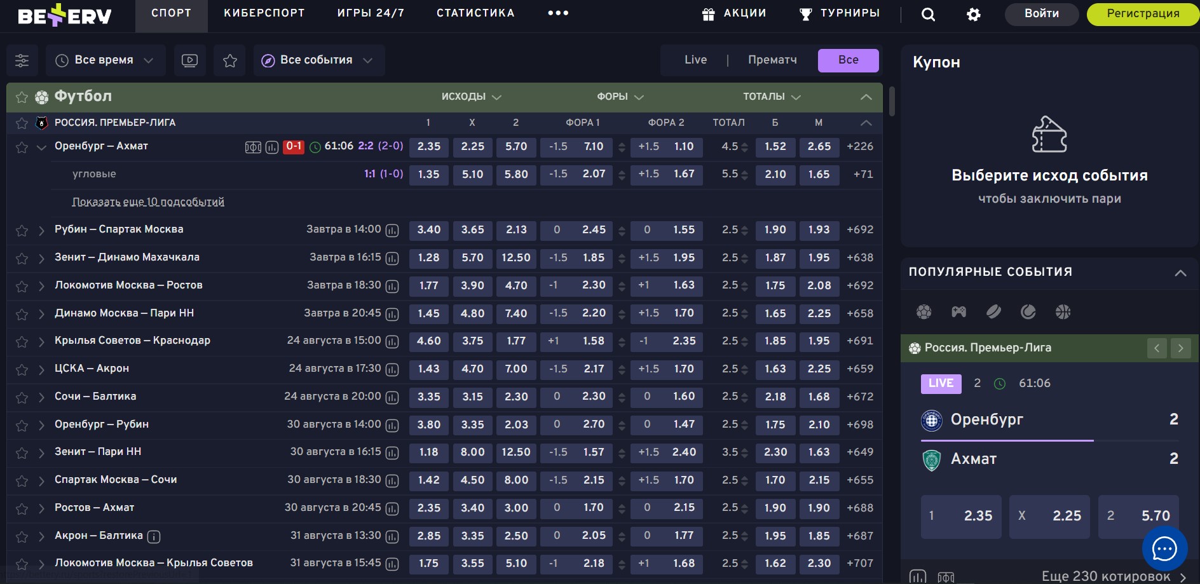Open Еще 230 котировок link

click(1114, 576)
